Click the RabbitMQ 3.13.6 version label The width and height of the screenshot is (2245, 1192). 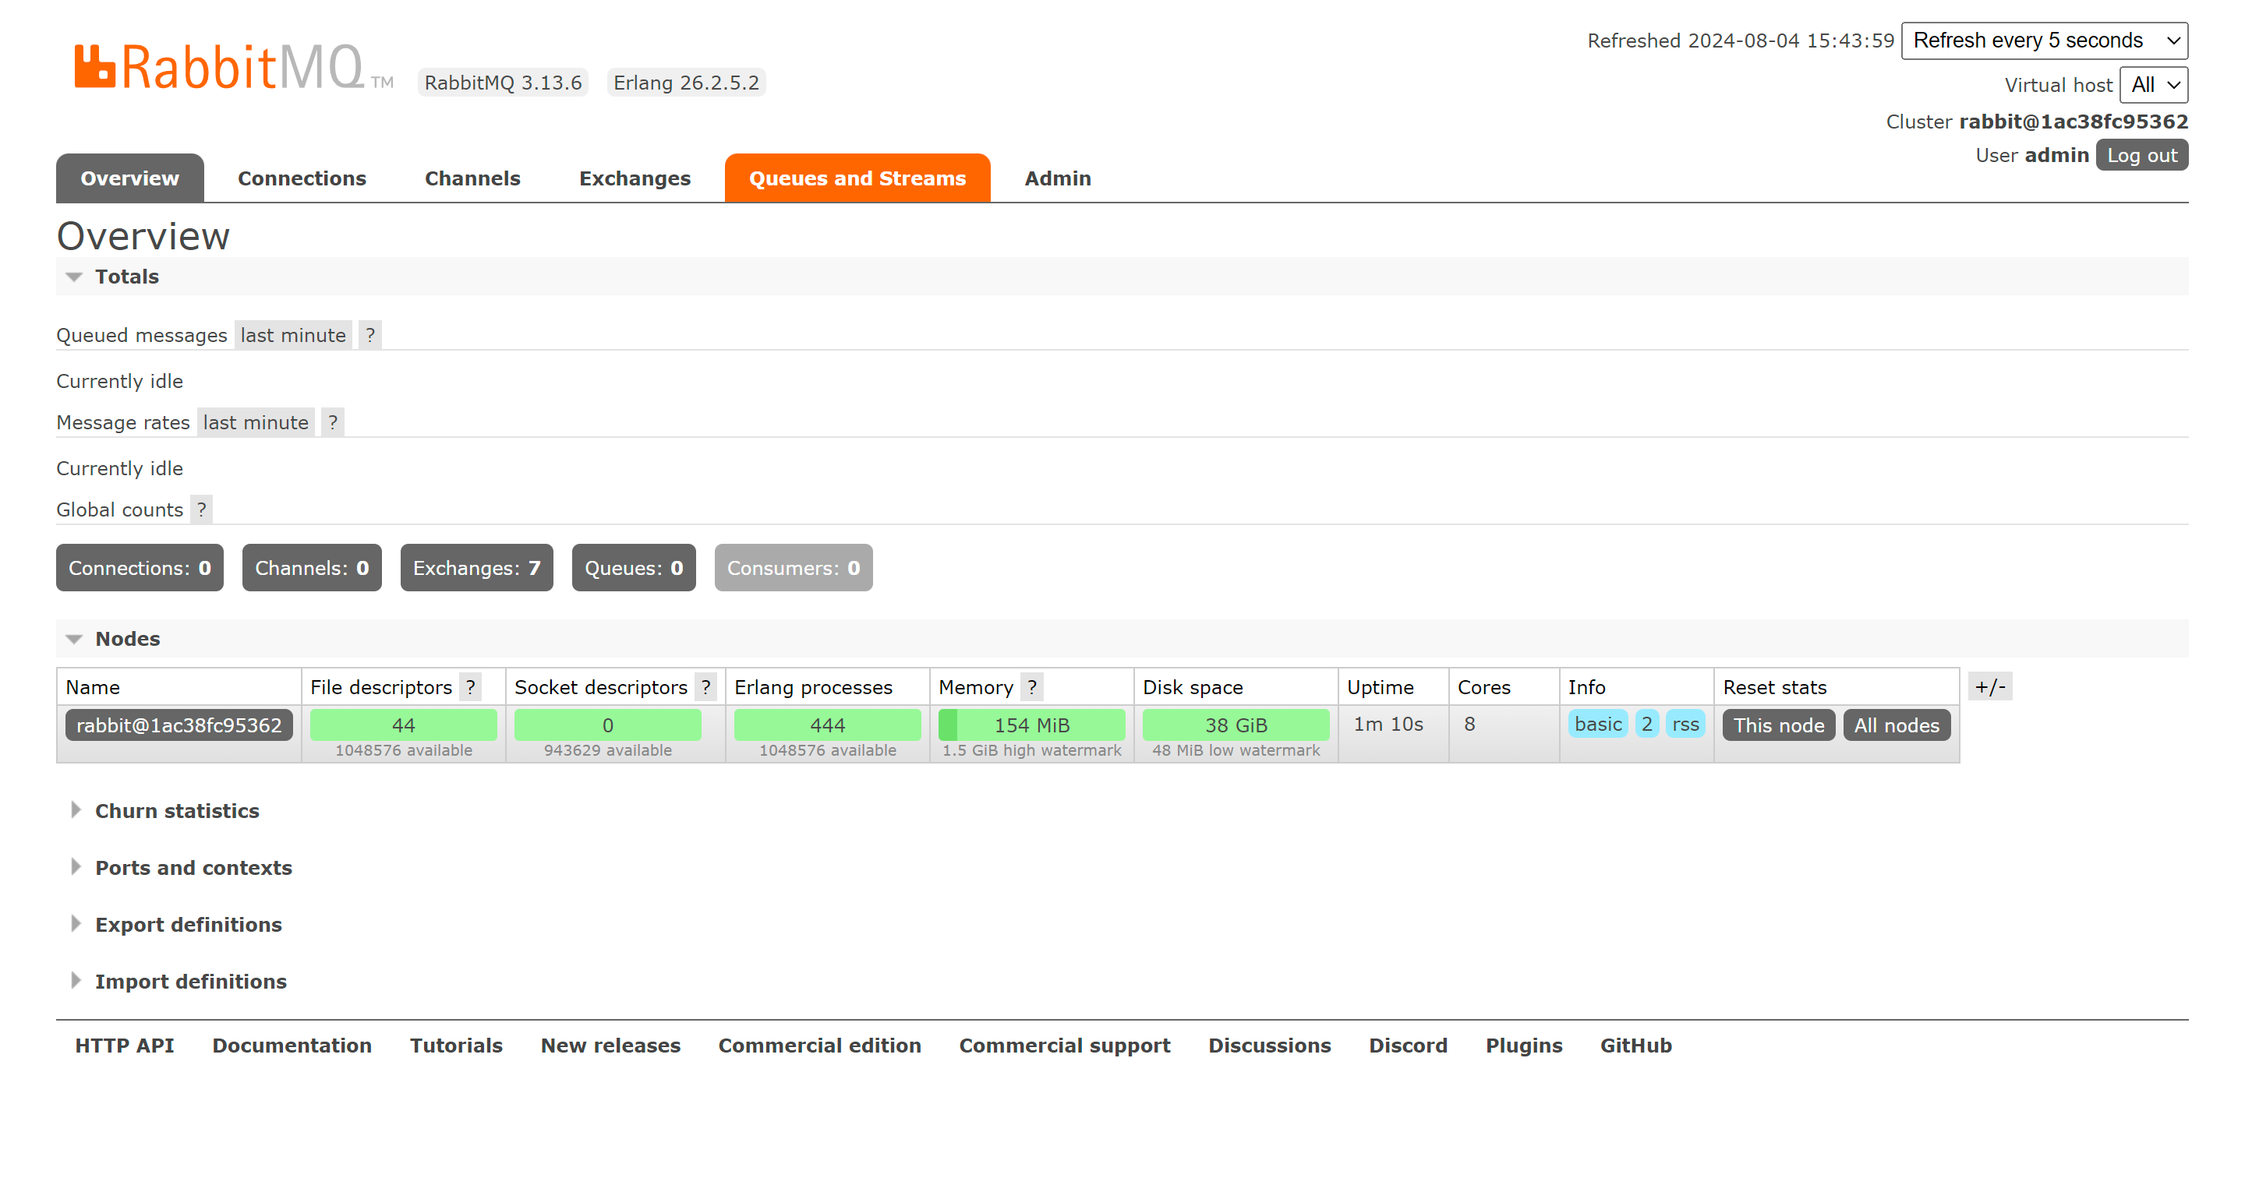[503, 83]
